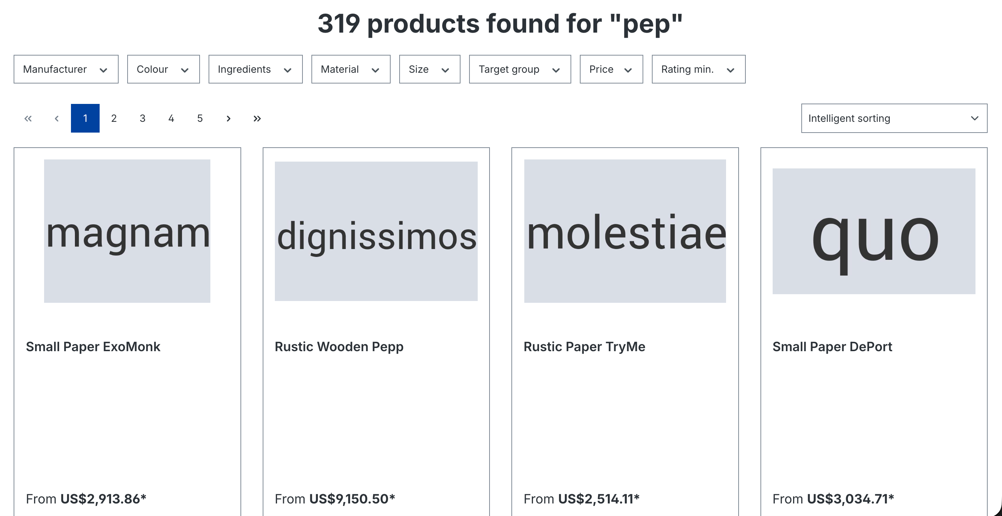
Task: Expand the Material filter dropdown
Action: [350, 69]
